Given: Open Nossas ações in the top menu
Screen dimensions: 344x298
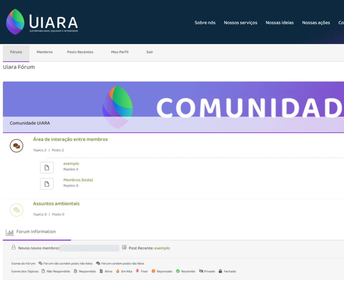Looking at the screenshot, I should pyautogui.click(x=316, y=23).
